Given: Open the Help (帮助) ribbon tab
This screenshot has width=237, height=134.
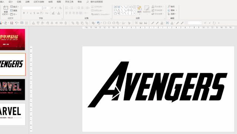Looking at the screenshot, I should click(x=79, y=2).
